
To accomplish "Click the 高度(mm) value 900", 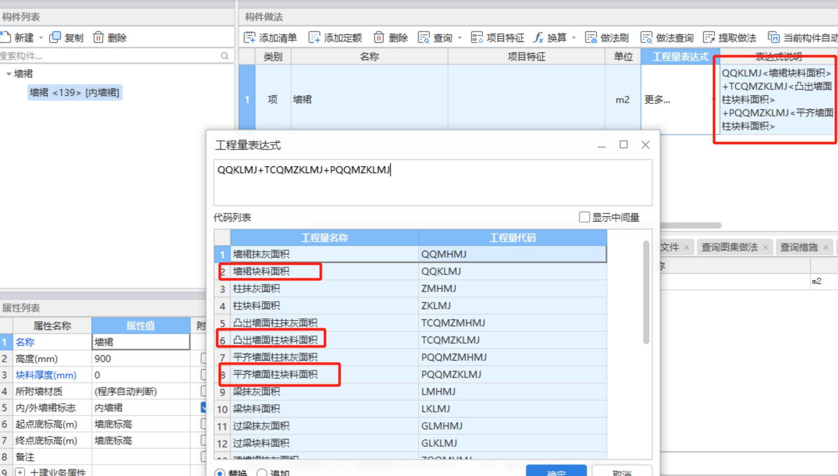I will [141, 358].
